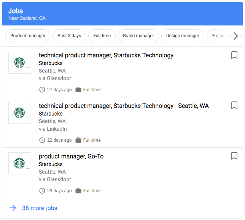Click clock icon next to 23 days ago
The width and height of the screenshot is (245, 220).
(42, 191)
